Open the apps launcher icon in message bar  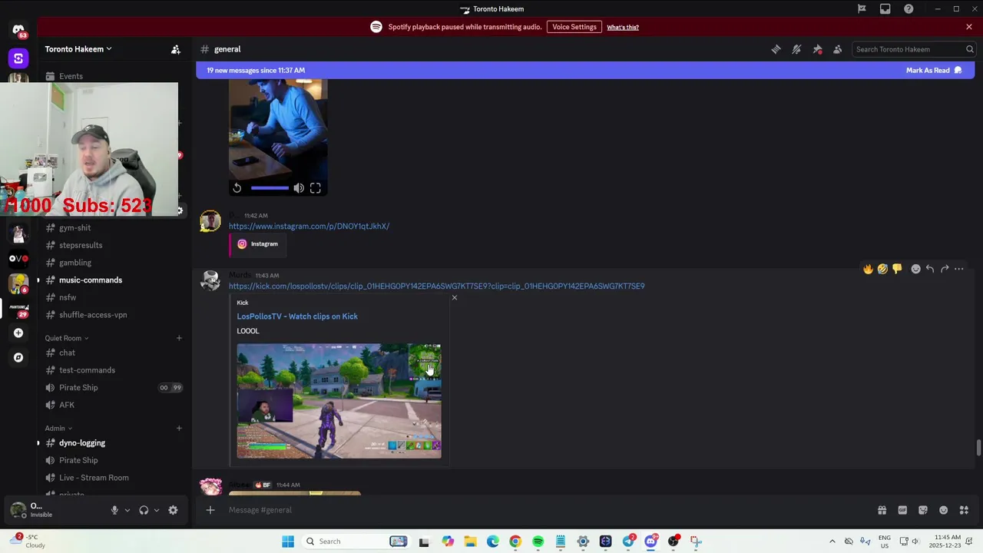point(964,510)
